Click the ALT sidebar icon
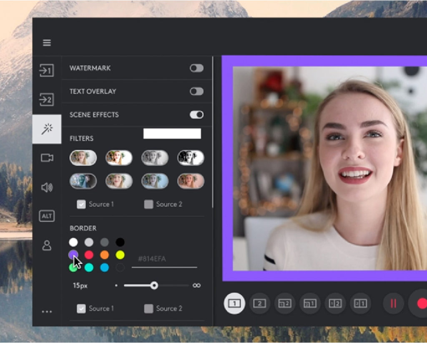This screenshot has width=427, height=343. point(47,216)
